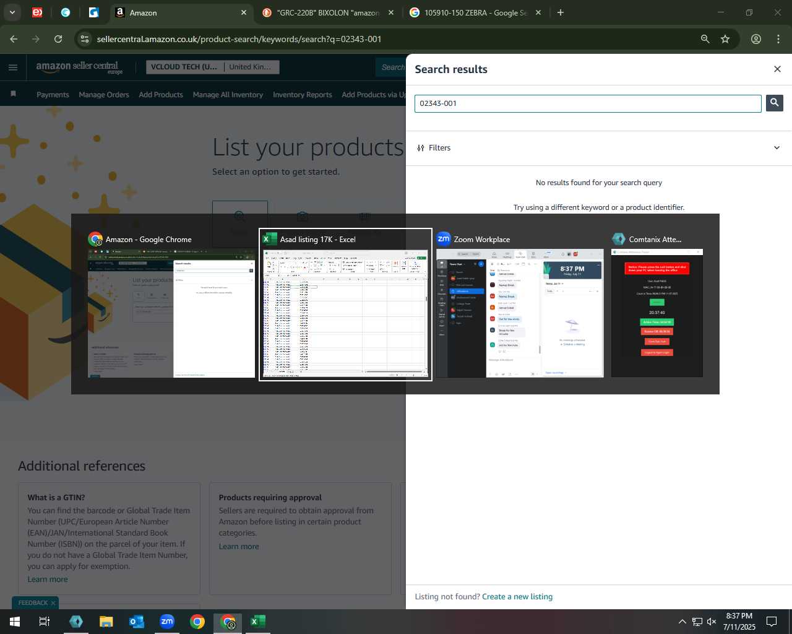Open the FEEDBACK button

pos(33,603)
